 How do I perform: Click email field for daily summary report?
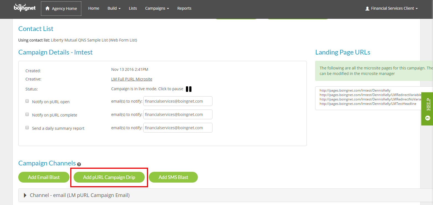click(x=178, y=128)
